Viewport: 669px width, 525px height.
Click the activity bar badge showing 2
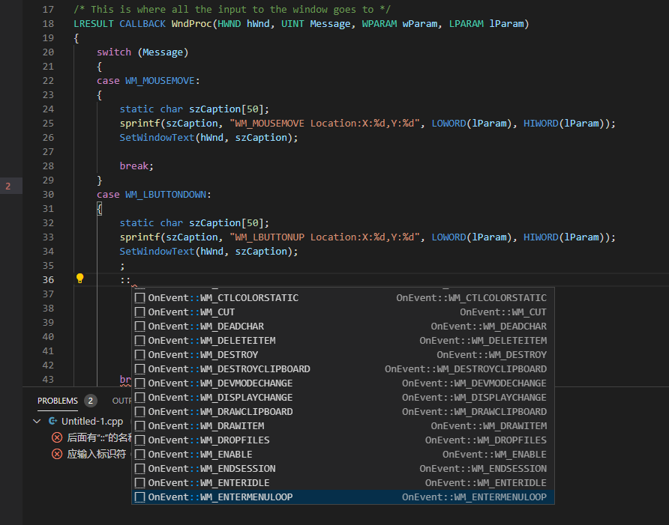8,186
